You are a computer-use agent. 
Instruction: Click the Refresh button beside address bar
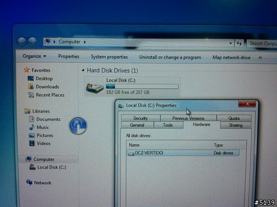239,44
